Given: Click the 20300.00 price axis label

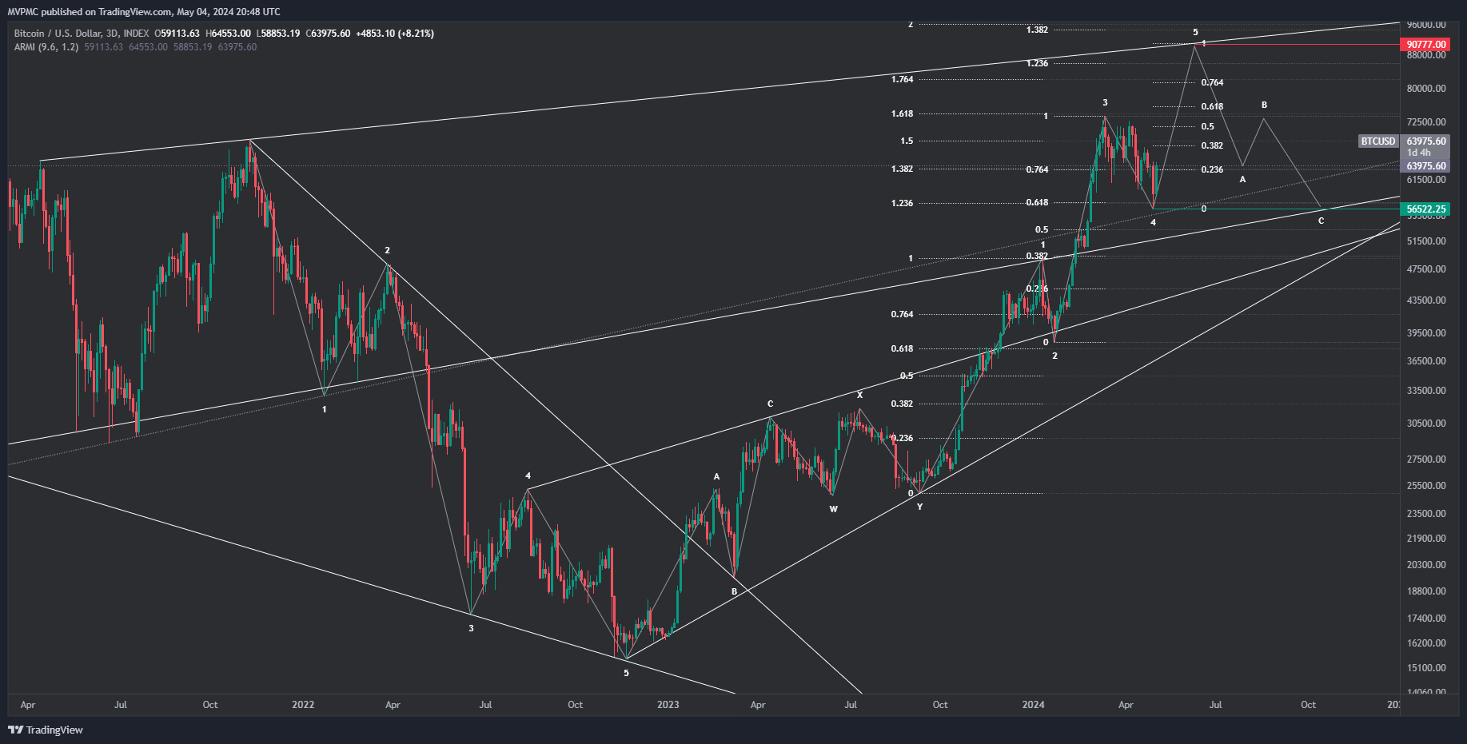Looking at the screenshot, I should [1426, 565].
